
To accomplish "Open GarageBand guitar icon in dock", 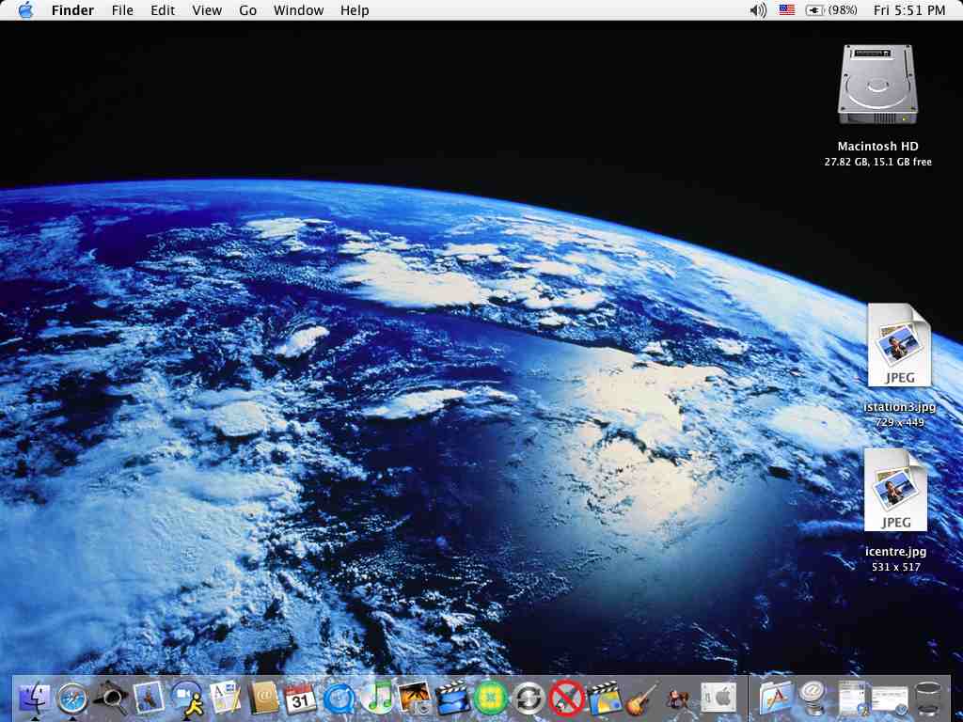I will tap(643, 698).
